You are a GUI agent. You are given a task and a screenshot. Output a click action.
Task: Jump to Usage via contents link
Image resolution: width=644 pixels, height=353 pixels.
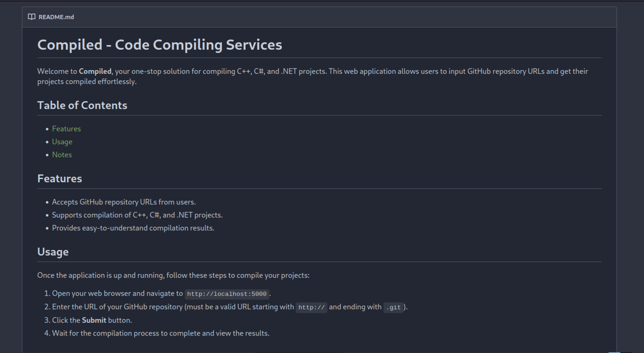point(62,142)
